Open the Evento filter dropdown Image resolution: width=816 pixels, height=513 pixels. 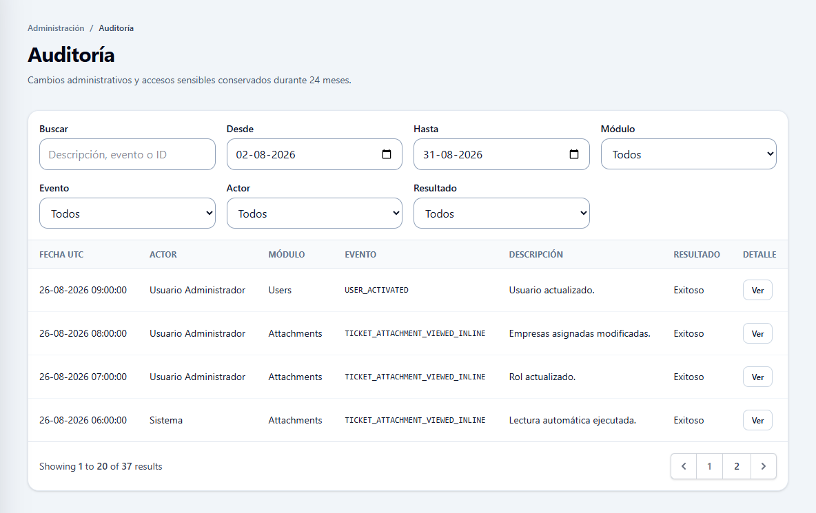pyautogui.click(x=127, y=213)
